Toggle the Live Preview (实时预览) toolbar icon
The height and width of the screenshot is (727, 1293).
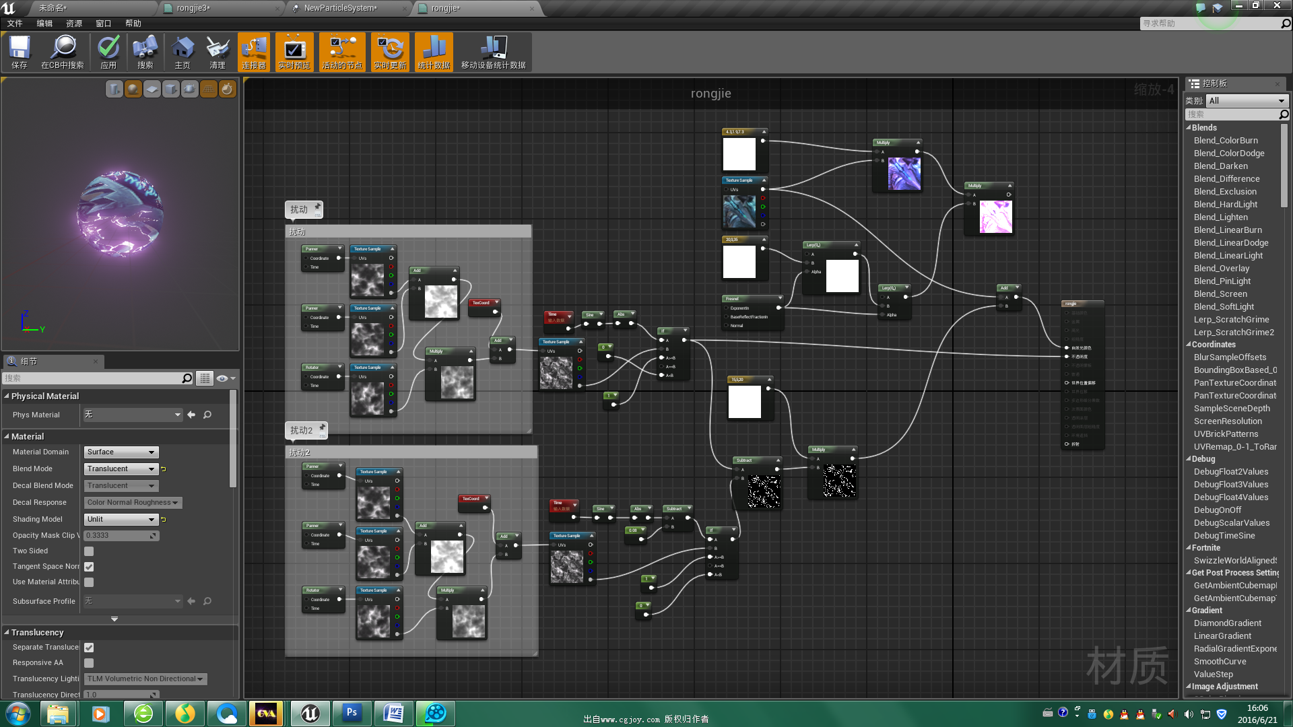tap(294, 52)
